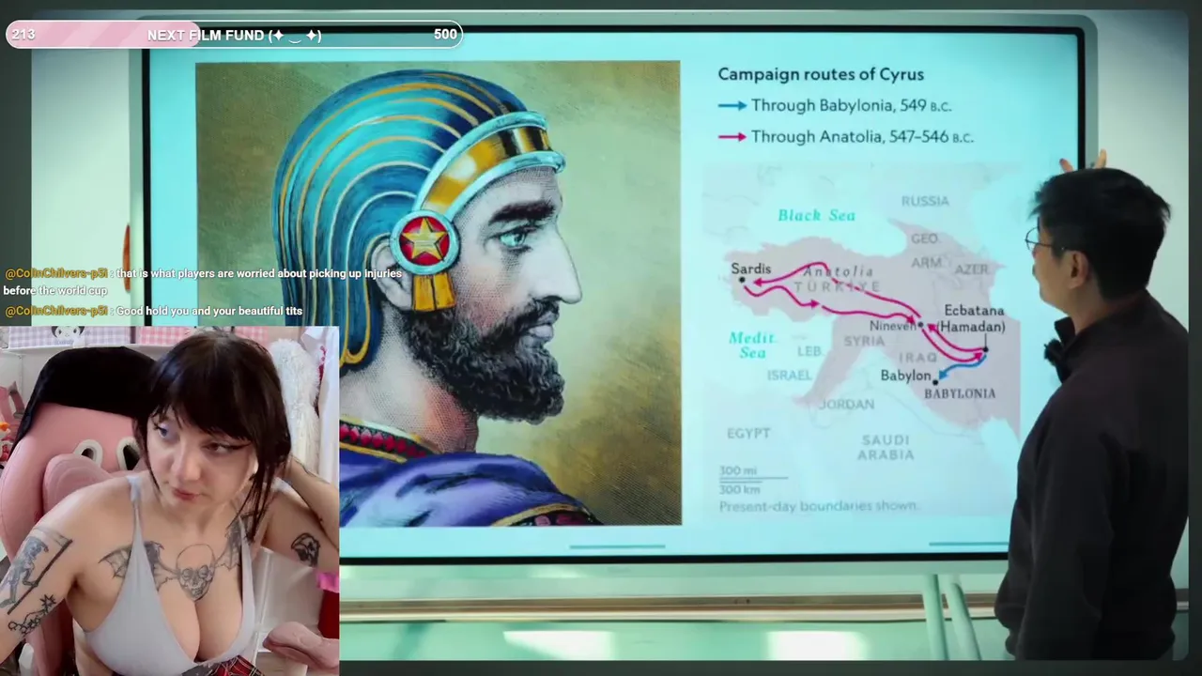Click the Babylon city label
The width and height of the screenshot is (1202, 676).
coord(905,376)
